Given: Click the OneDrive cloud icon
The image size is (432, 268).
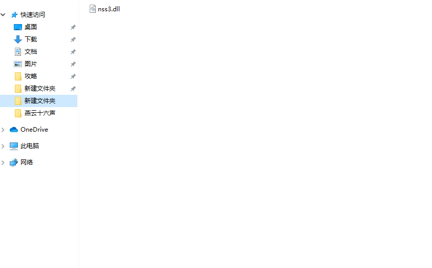Looking at the screenshot, I should click(x=14, y=130).
